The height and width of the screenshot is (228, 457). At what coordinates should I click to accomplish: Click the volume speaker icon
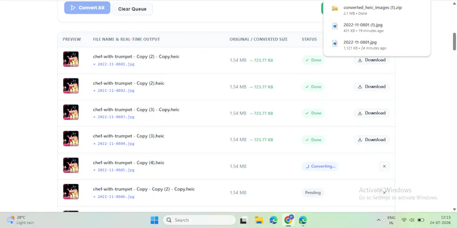coord(411,220)
